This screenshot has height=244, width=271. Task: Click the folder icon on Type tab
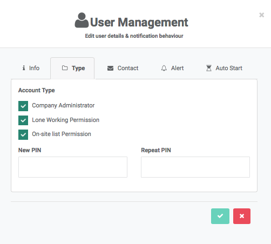click(65, 68)
